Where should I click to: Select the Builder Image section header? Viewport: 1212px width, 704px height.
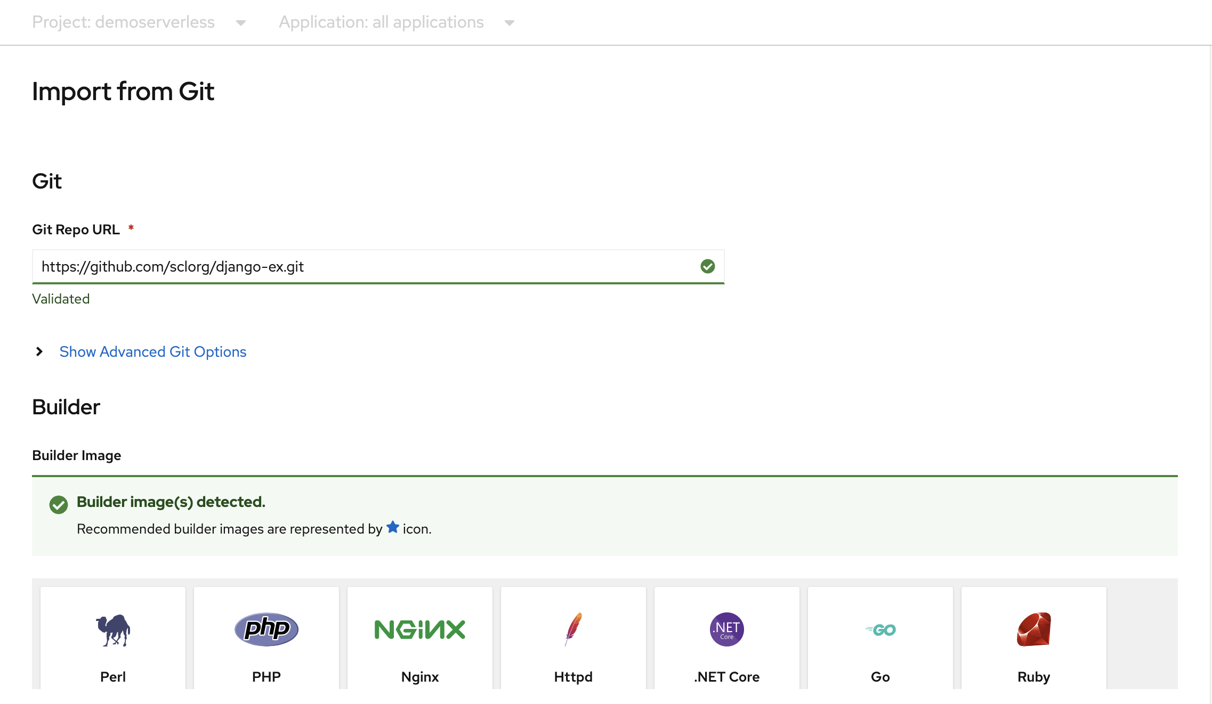coord(76,455)
